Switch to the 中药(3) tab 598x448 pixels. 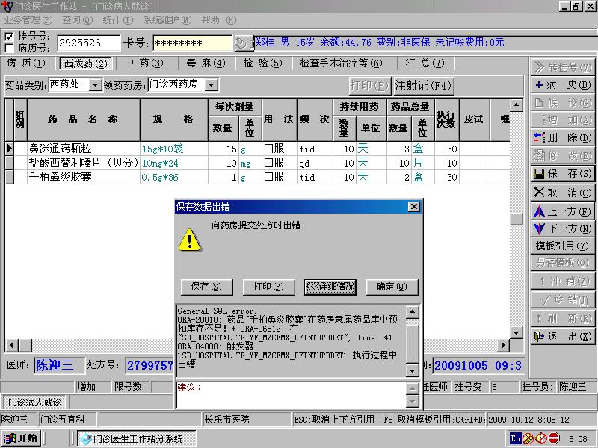pos(144,63)
